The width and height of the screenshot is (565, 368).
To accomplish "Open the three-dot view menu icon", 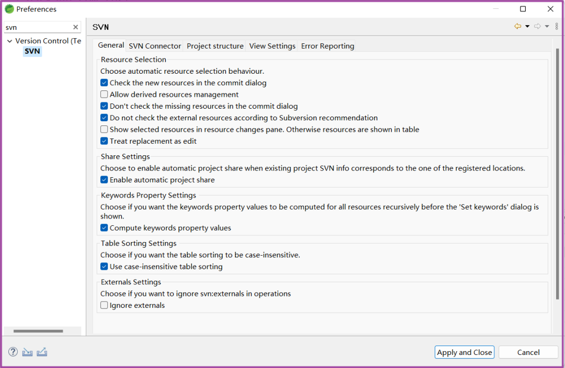I will tap(556, 27).
